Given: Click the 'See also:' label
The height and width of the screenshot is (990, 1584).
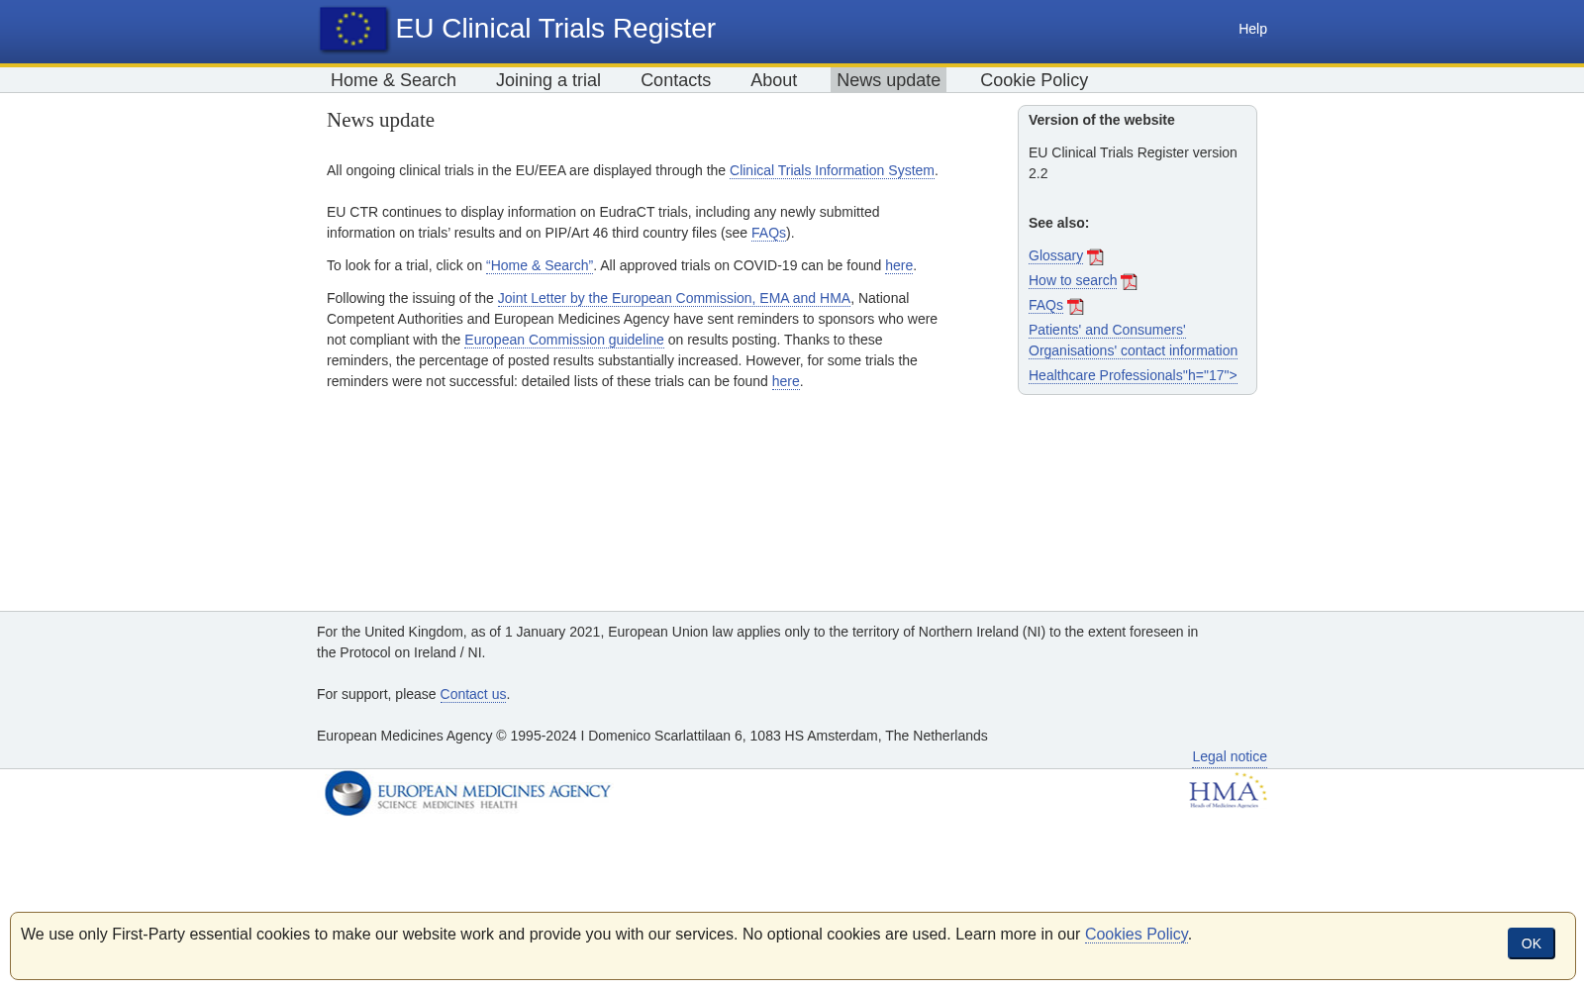Looking at the screenshot, I should pyautogui.click(x=1058, y=223).
